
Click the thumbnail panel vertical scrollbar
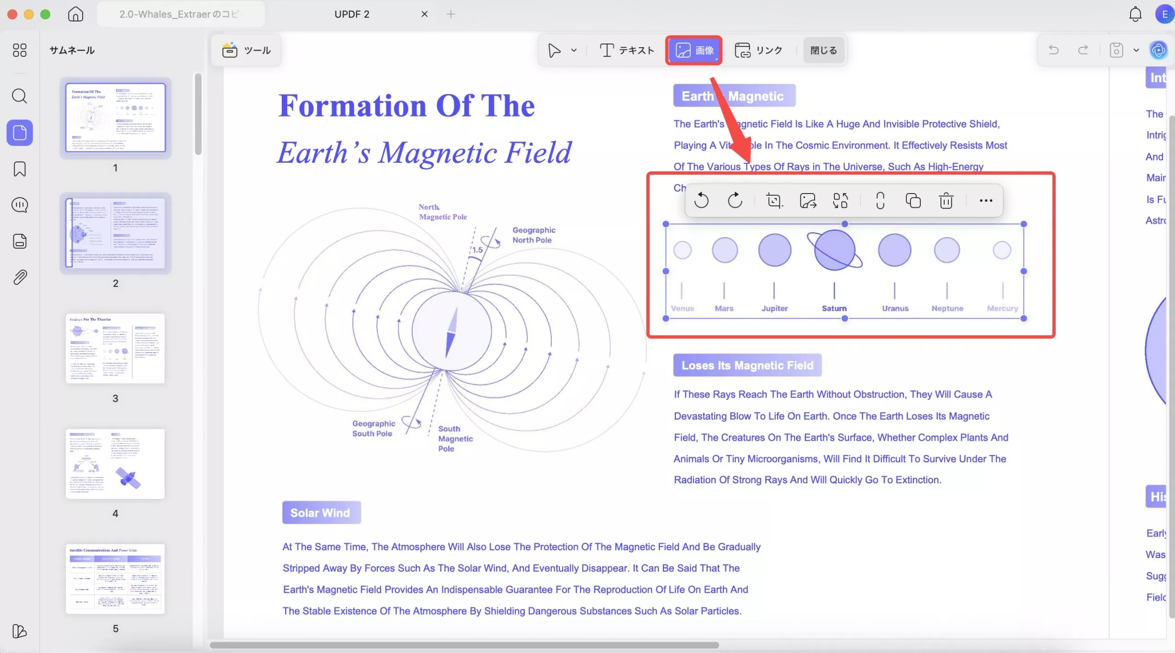tap(198, 114)
